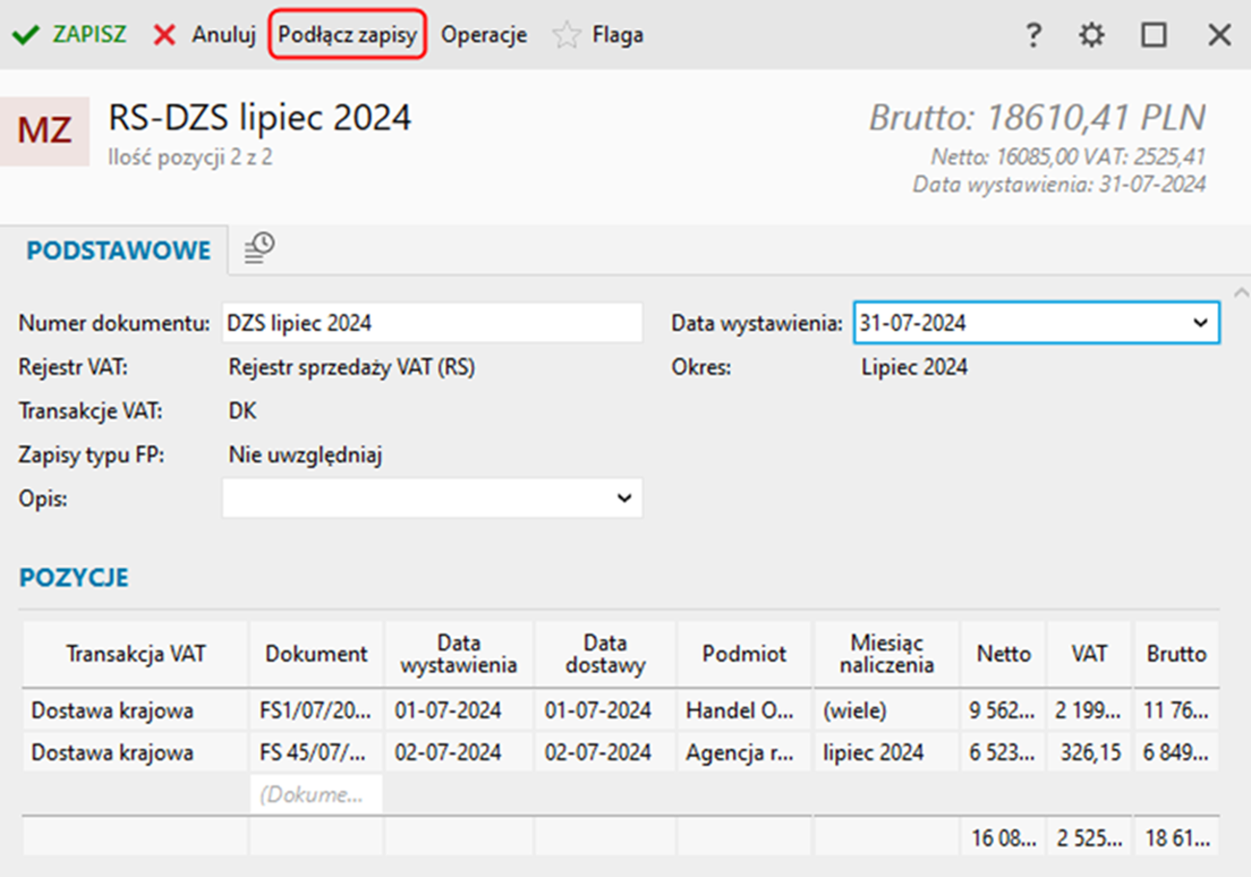Viewport: 1251px width, 877px height.
Task: Click the 16 08... netto total cell
Action: (1003, 838)
